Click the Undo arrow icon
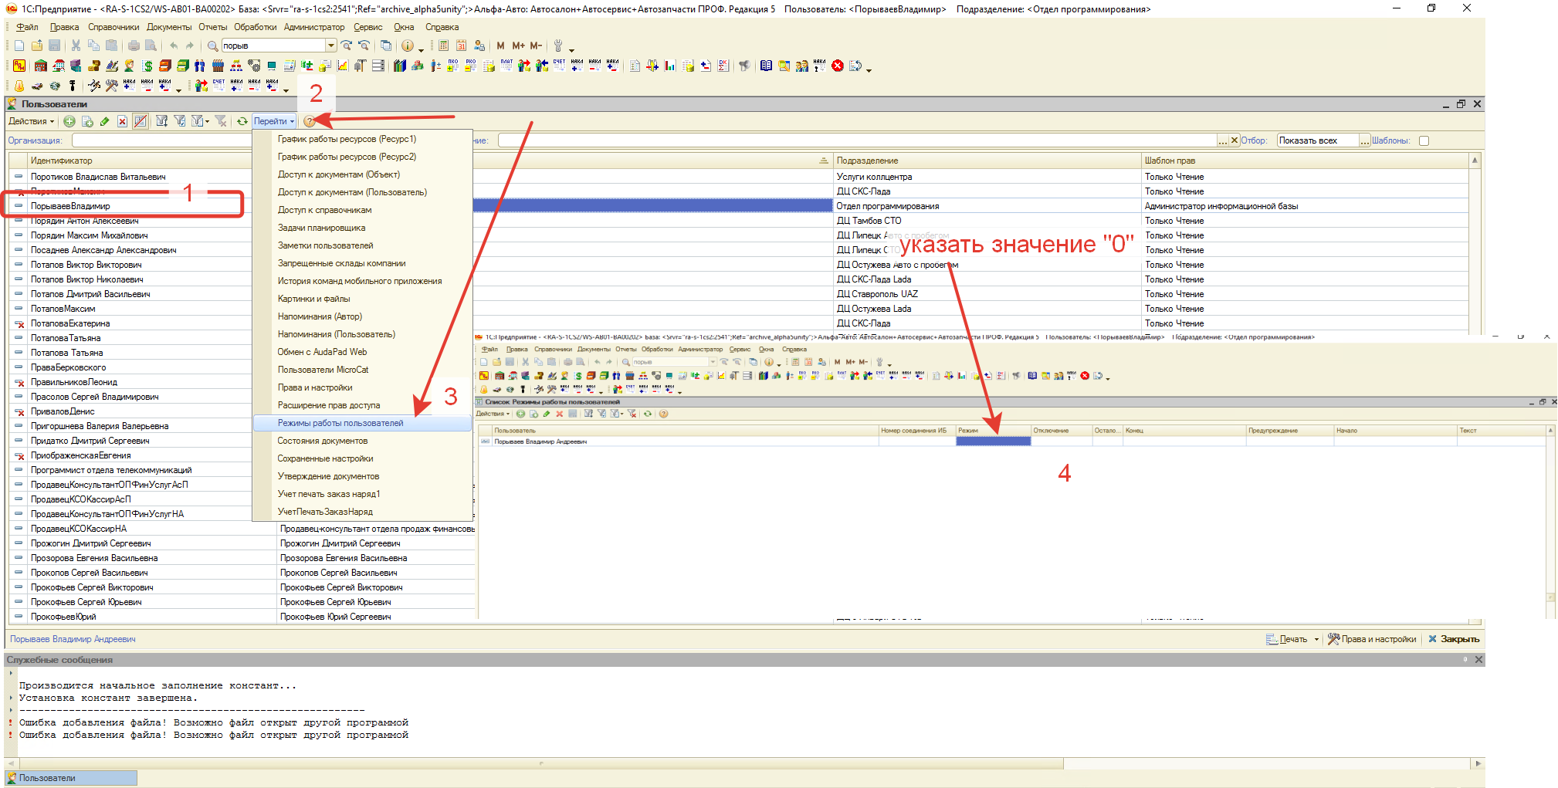Image resolution: width=1558 pixels, height=788 pixels. (x=174, y=46)
